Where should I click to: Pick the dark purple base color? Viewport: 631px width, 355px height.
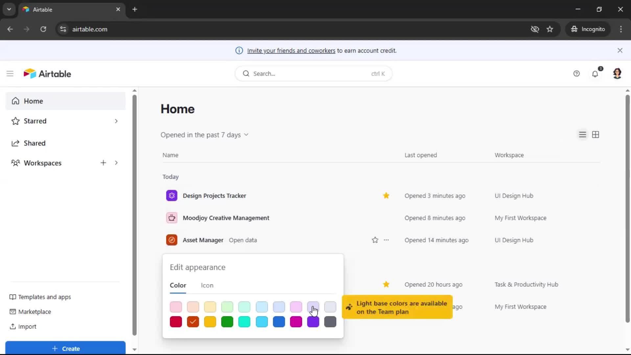pos(313,322)
